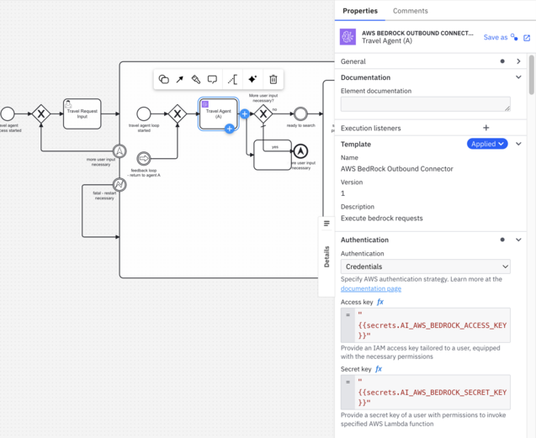Expand the General section chevron
The image size is (536, 438).
click(x=518, y=61)
